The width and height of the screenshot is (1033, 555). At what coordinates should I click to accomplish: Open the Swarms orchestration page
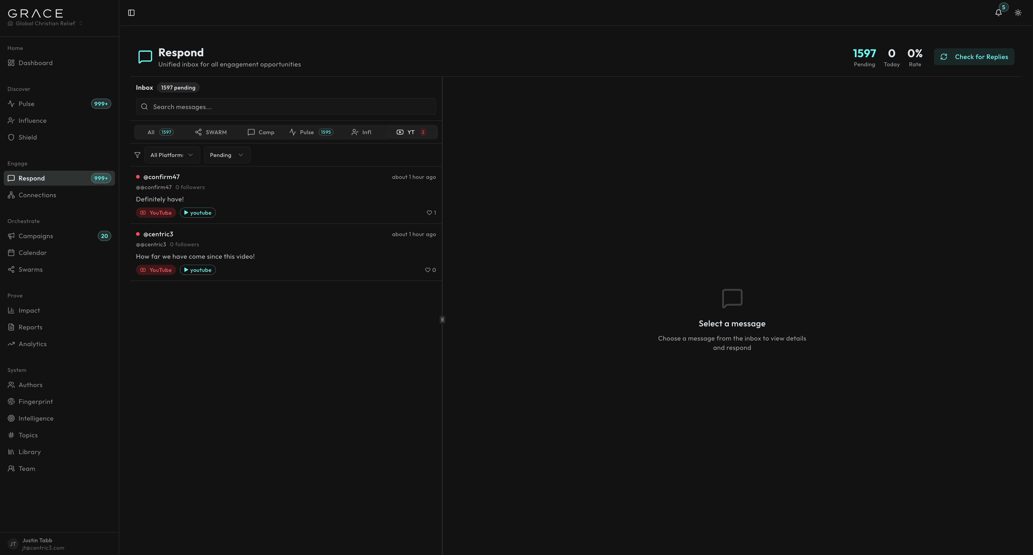coord(30,269)
